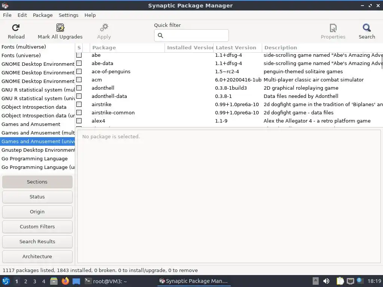Mark the airstrike package checkbox
383x287 pixels.
[79, 104]
